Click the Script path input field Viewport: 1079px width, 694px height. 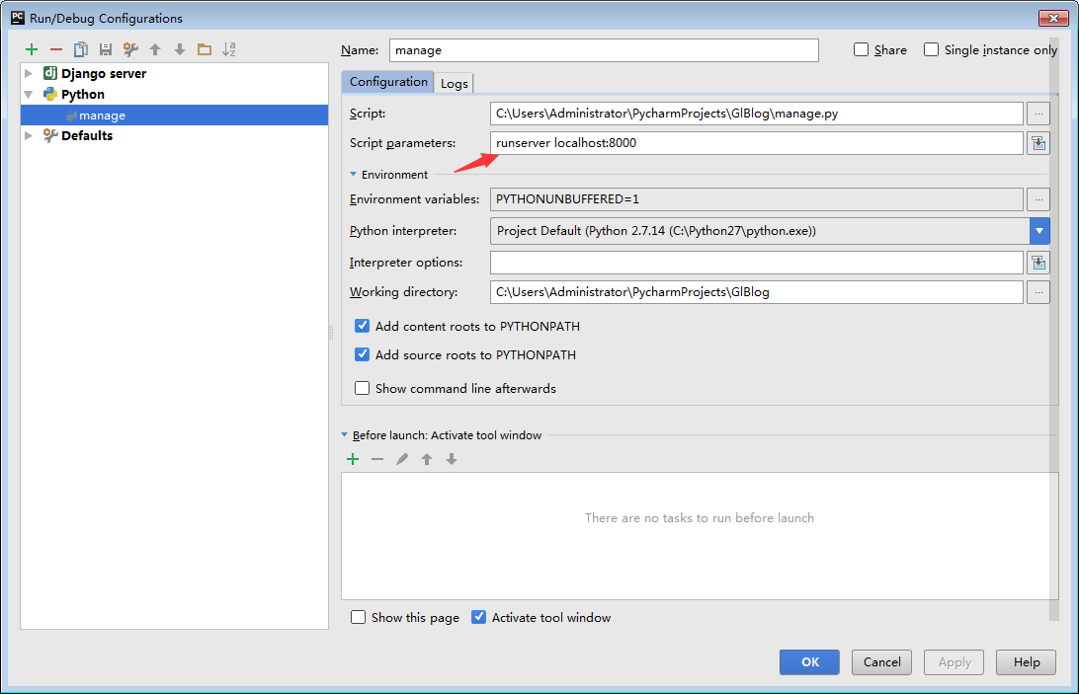pyautogui.click(x=756, y=114)
